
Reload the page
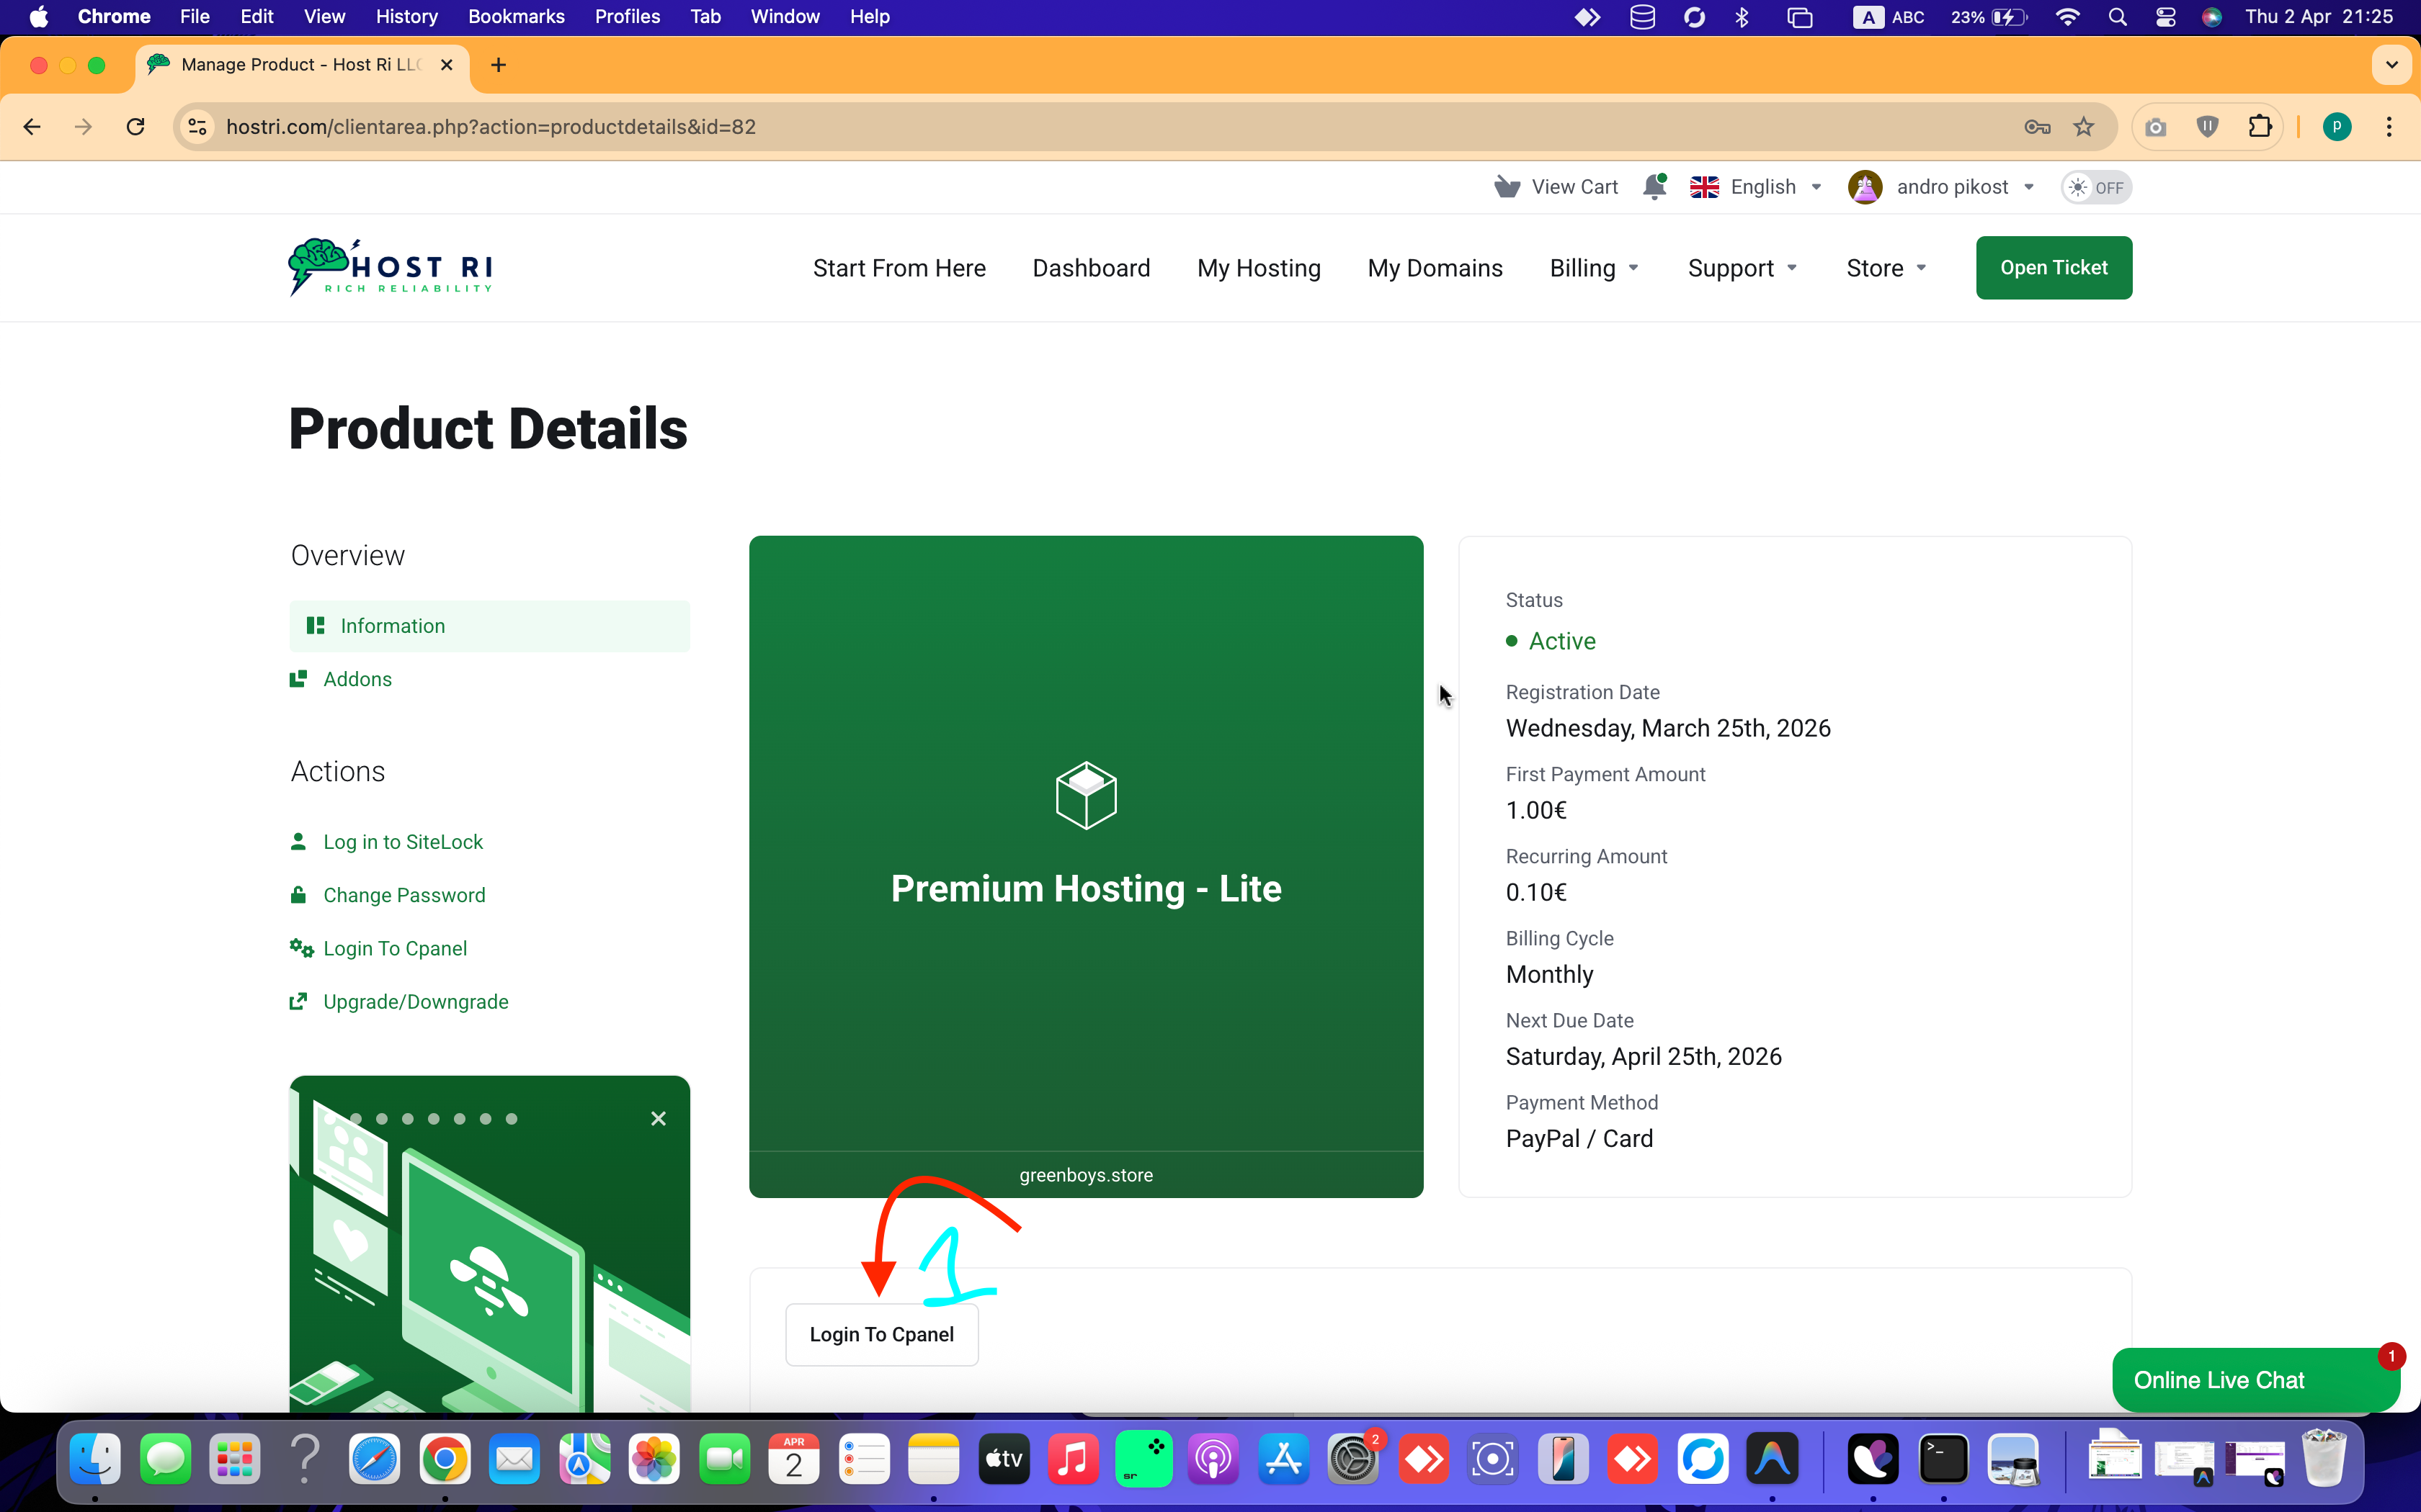coord(136,127)
